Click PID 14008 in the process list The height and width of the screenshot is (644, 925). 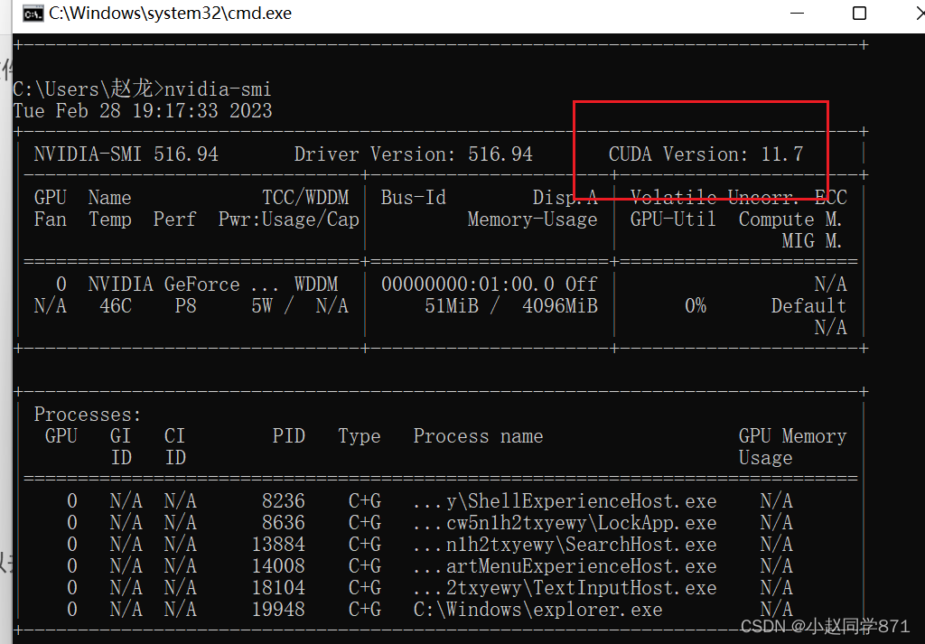(x=278, y=566)
